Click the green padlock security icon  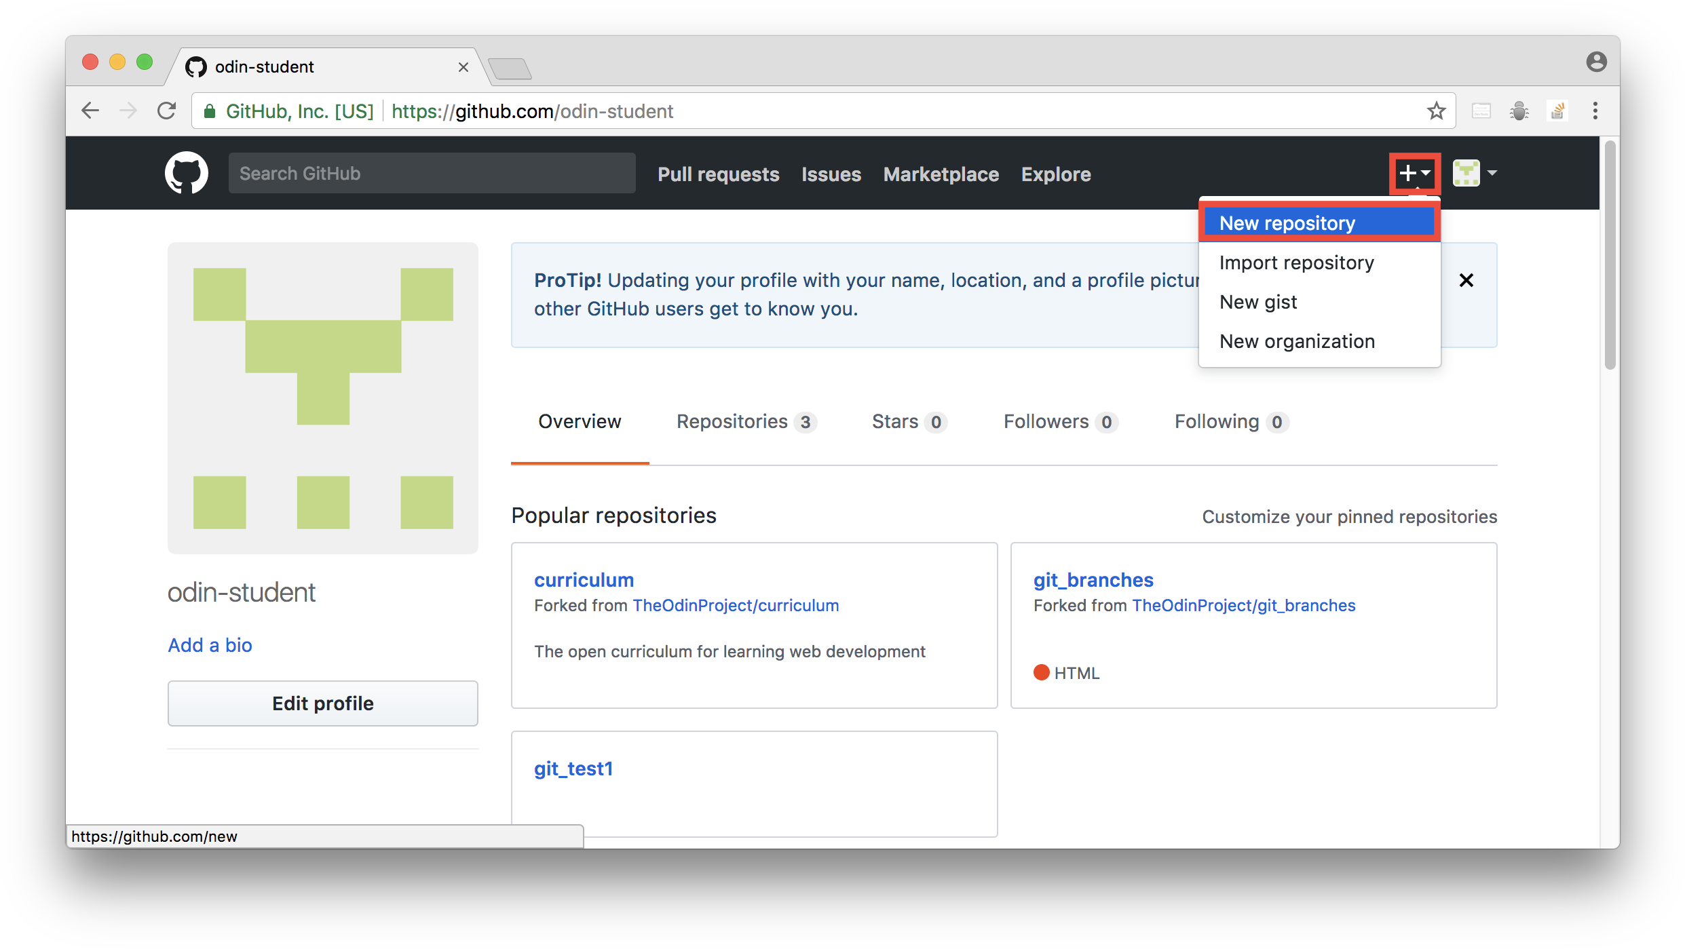click(x=210, y=111)
